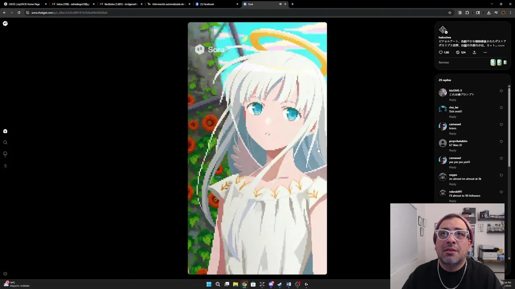Viewport: 515px width, 289px height.
Task: Bookmark this page with the star icon
Action: tap(450, 12)
